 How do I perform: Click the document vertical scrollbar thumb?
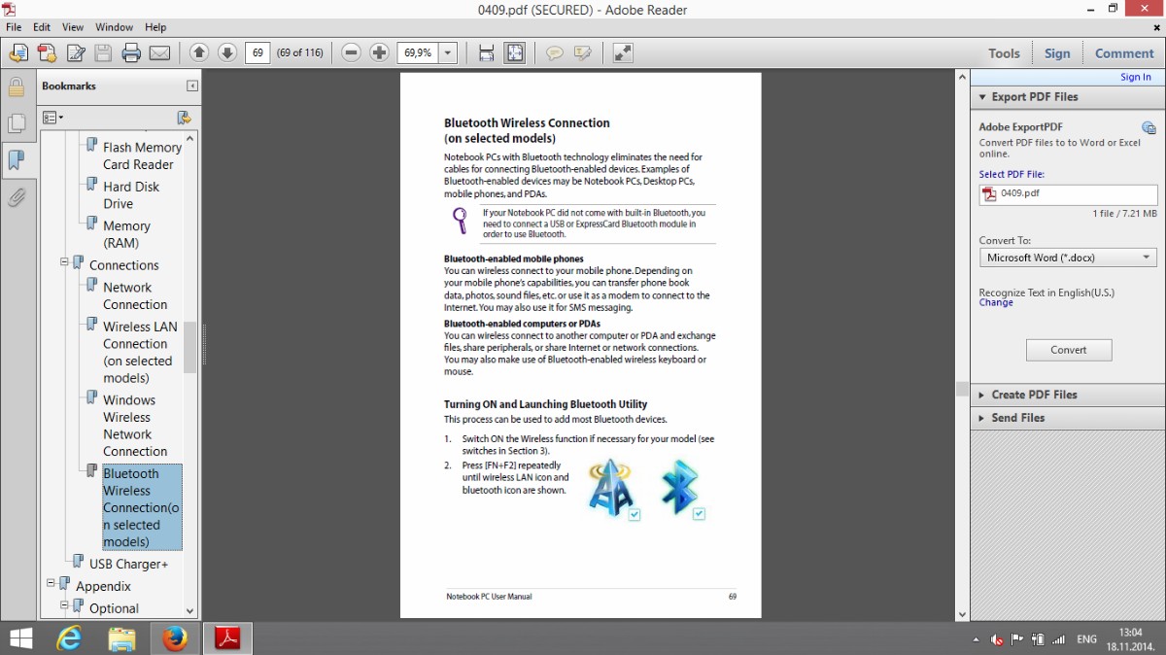tap(962, 389)
